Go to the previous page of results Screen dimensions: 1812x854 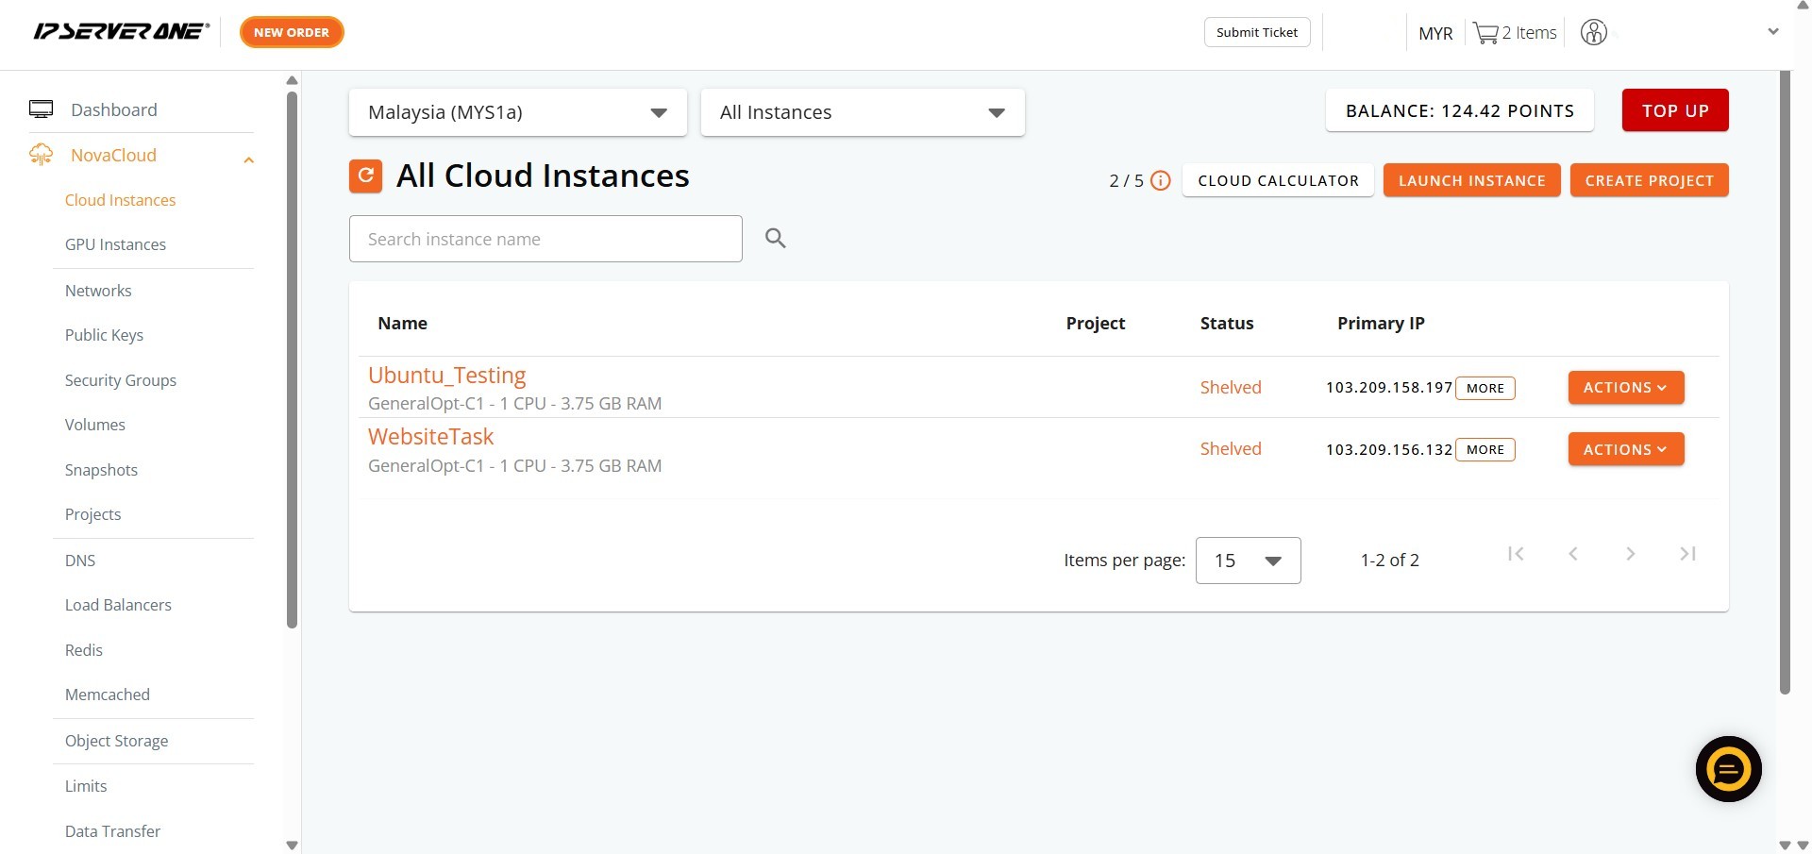tap(1573, 554)
